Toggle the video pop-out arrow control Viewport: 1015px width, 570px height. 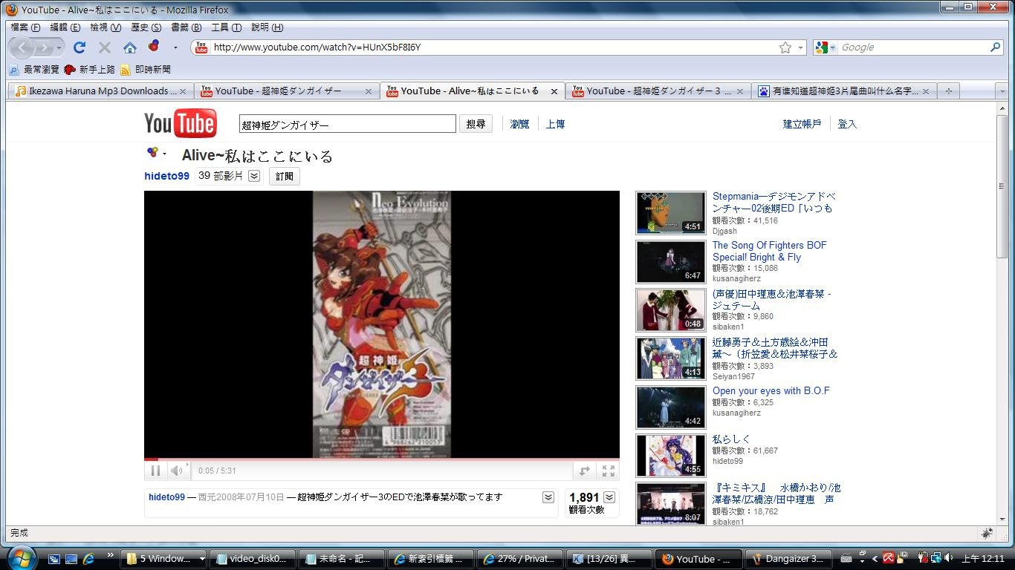(x=584, y=471)
